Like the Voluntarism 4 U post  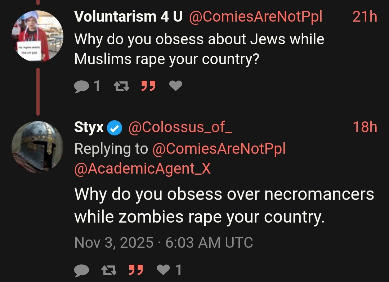pos(176,86)
